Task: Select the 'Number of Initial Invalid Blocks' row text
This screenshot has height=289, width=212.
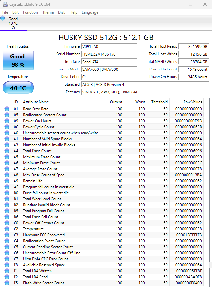Action: [49, 145]
